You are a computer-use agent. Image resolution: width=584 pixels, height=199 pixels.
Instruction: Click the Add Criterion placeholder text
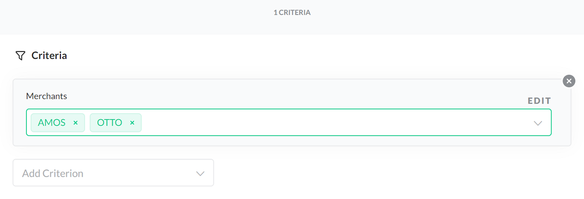coord(53,173)
